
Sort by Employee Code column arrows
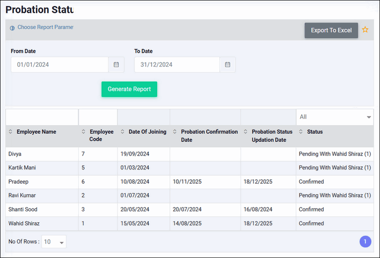pyautogui.click(x=83, y=132)
